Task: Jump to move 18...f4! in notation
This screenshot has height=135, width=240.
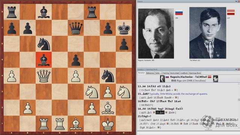Action: pos(142,109)
